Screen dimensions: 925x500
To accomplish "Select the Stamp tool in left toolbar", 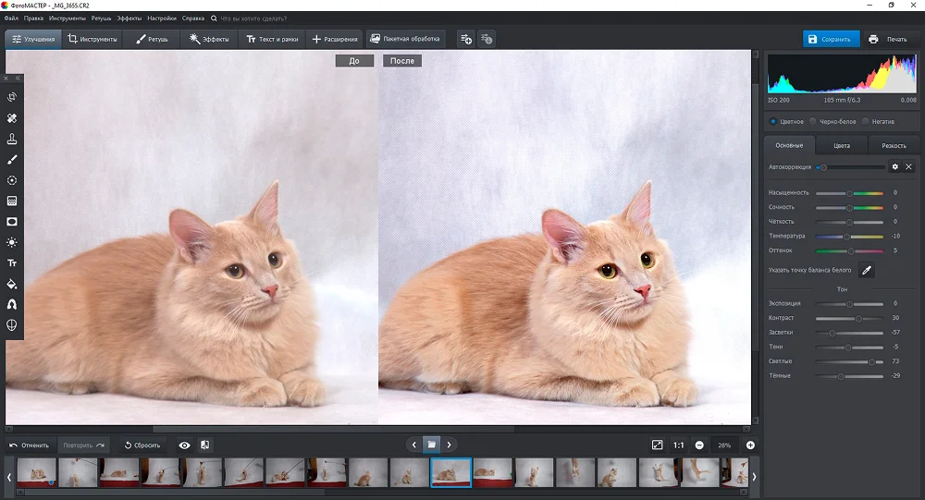I will click(x=12, y=139).
